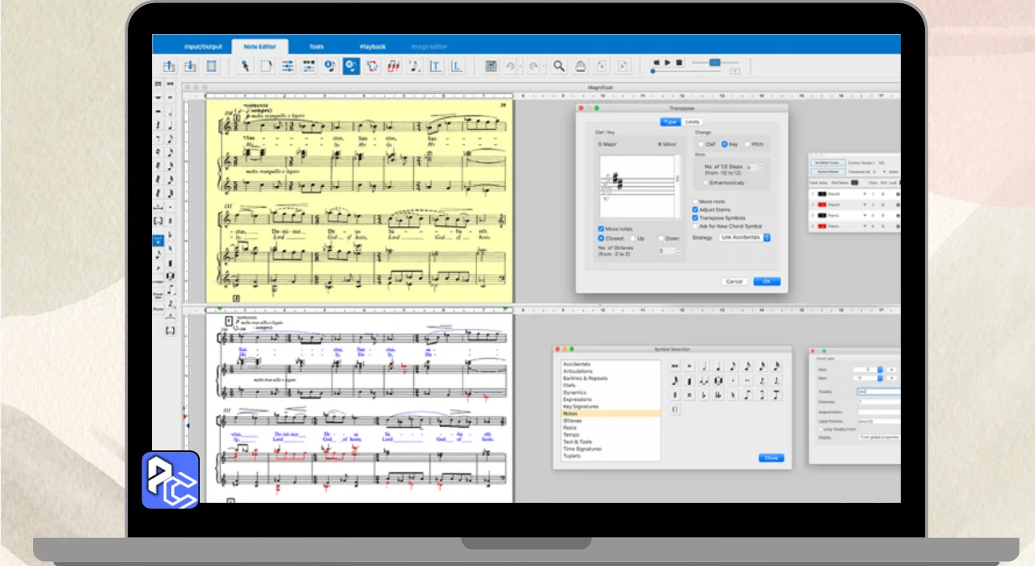Select the sharp symbol in Symbol Selection
The width and height of the screenshot is (1035, 566).
tap(674, 395)
